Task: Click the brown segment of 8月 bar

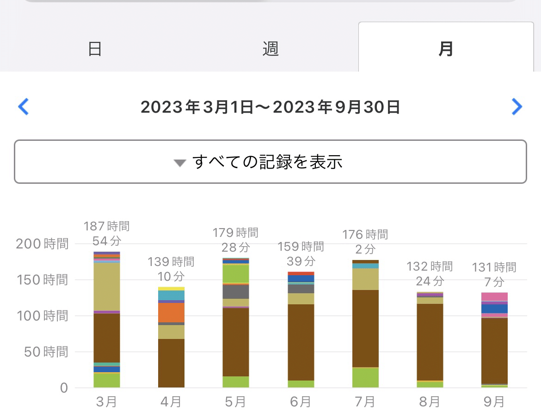Action: click(430, 342)
